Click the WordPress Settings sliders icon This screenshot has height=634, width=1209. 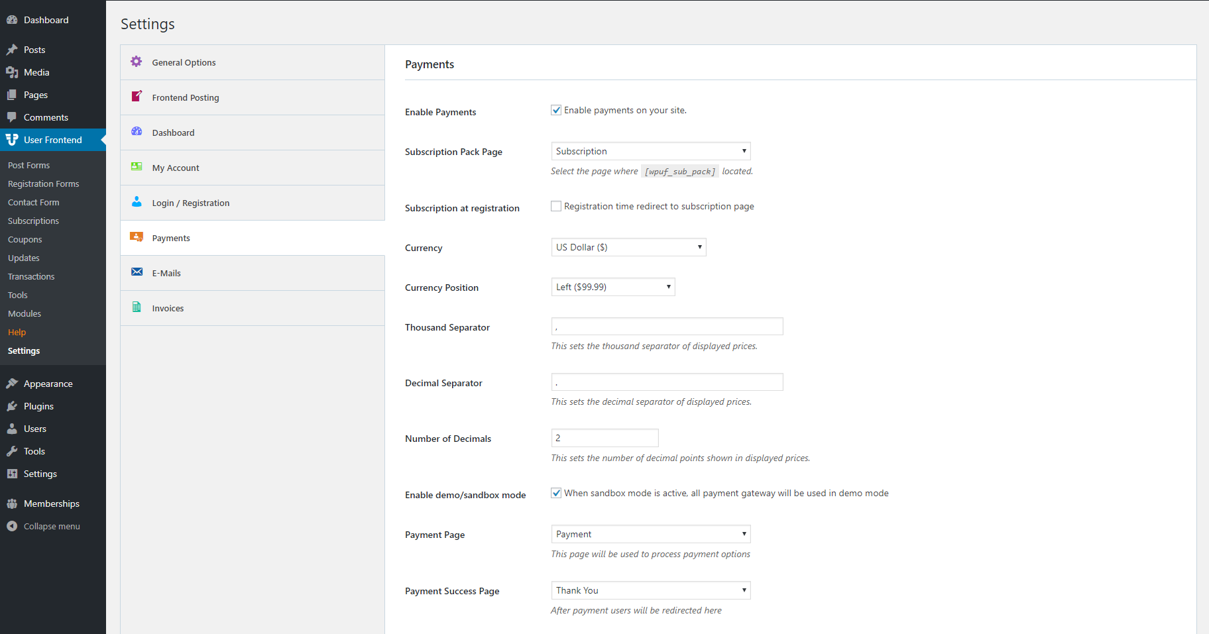(12, 474)
